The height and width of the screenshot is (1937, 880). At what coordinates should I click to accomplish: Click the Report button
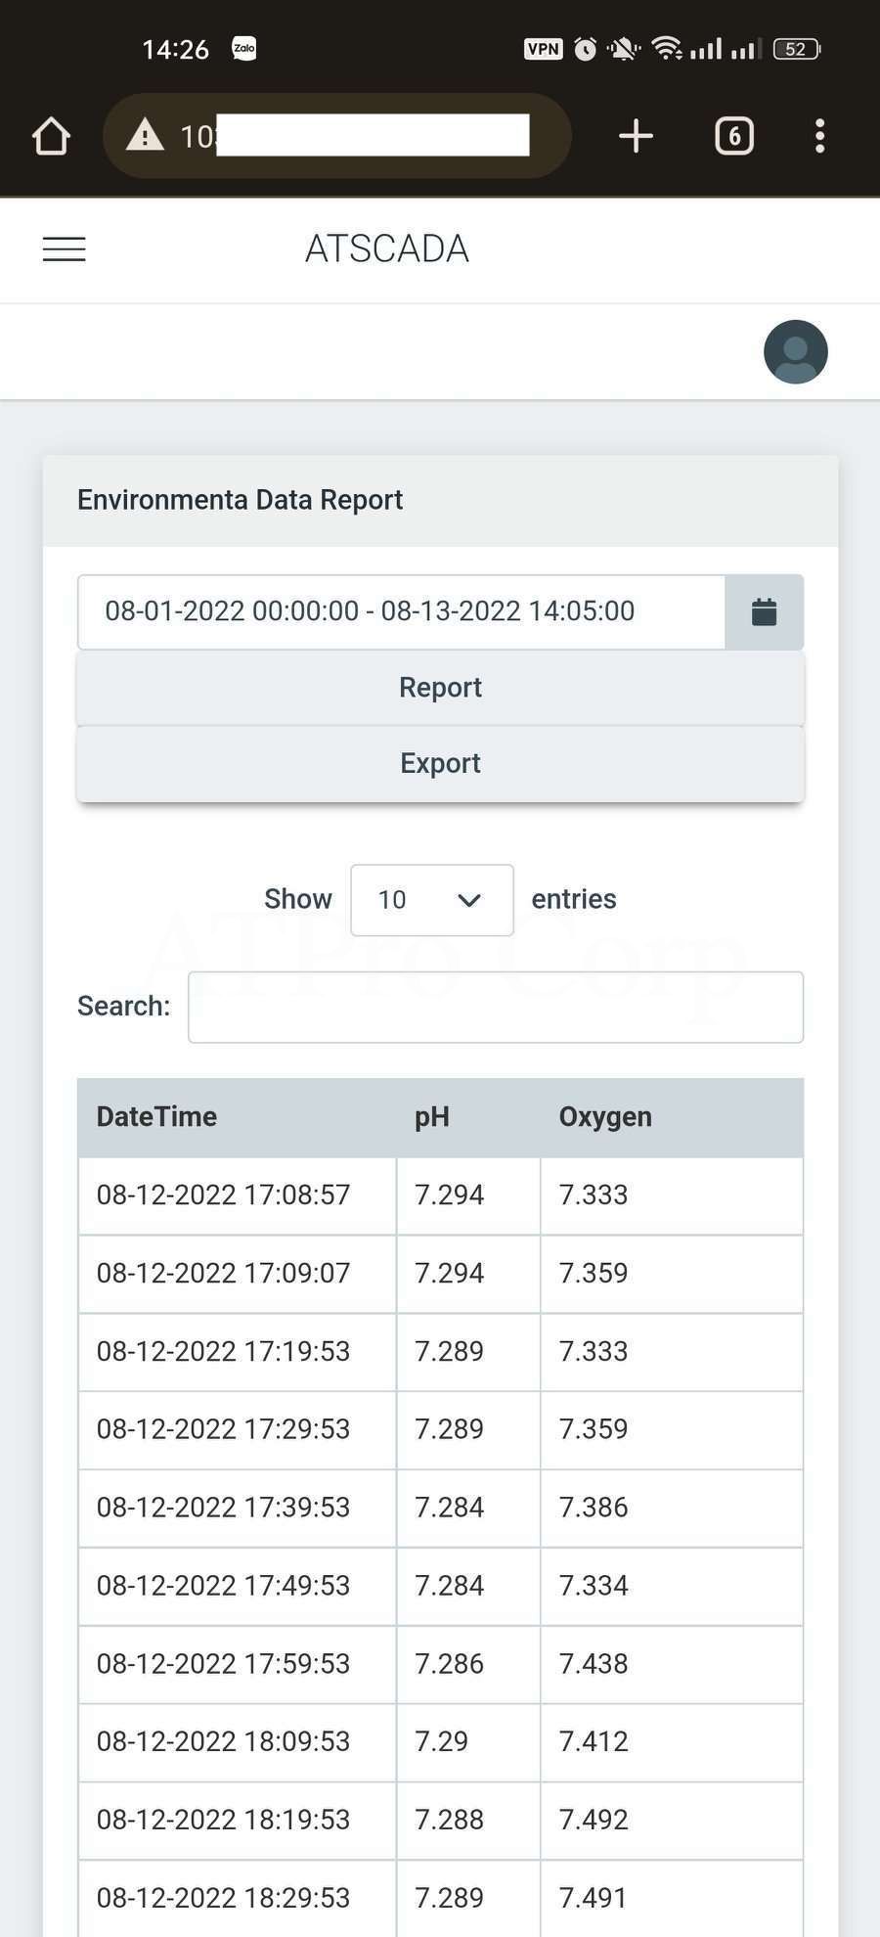(x=440, y=688)
